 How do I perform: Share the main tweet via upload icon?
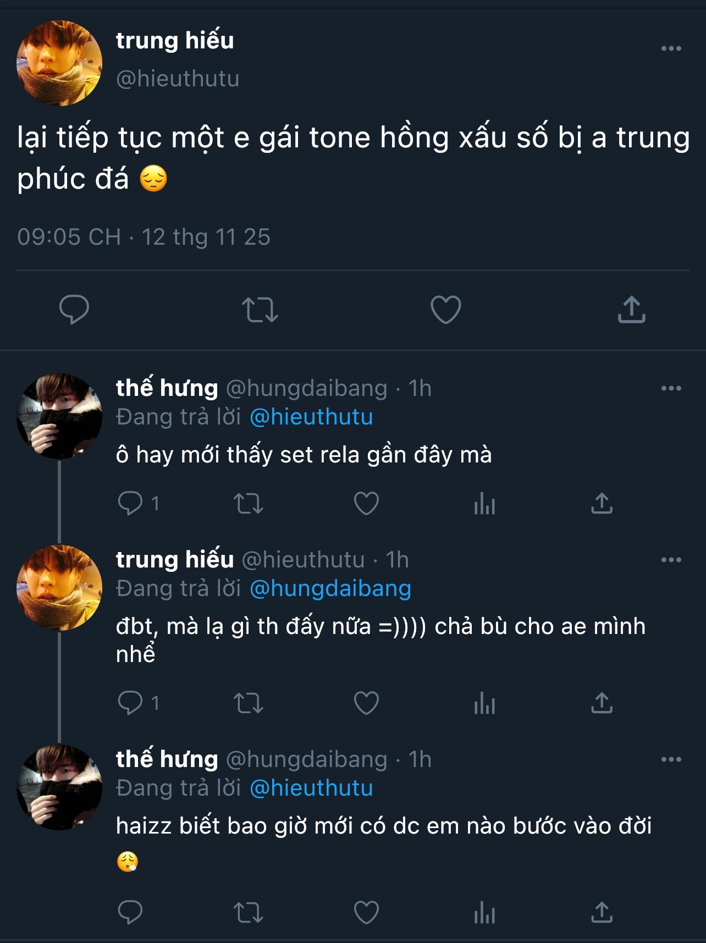tap(631, 309)
